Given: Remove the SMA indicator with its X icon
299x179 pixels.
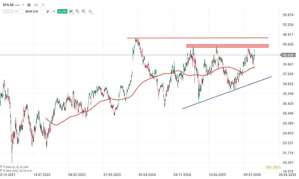Looking at the screenshot, I should point(4,170).
